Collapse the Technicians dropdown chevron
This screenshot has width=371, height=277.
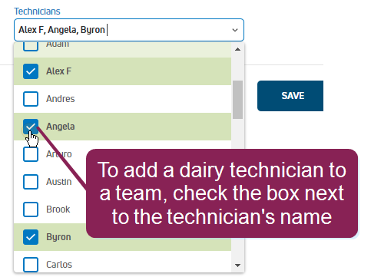point(235,30)
